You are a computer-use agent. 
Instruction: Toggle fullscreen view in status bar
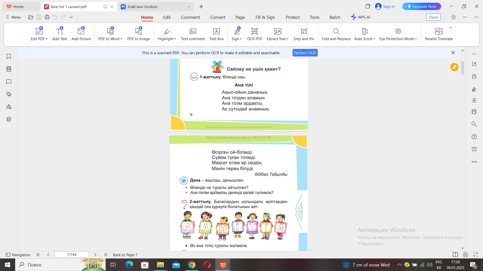[x=475, y=255]
